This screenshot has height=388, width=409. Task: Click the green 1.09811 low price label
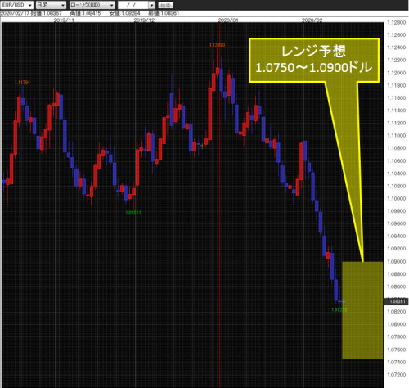tap(133, 213)
